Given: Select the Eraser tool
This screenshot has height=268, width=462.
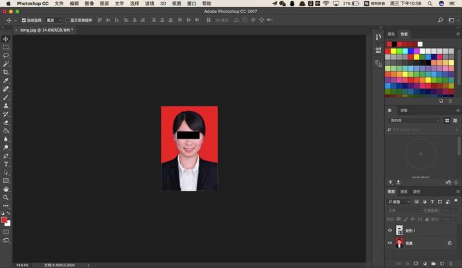Looking at the screenshot, I should point(5,122).
